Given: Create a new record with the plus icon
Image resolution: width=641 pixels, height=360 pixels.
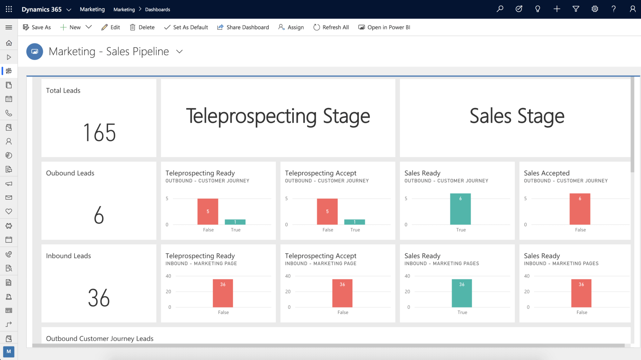Looking at the screenshot, I should tap(557, 9).
